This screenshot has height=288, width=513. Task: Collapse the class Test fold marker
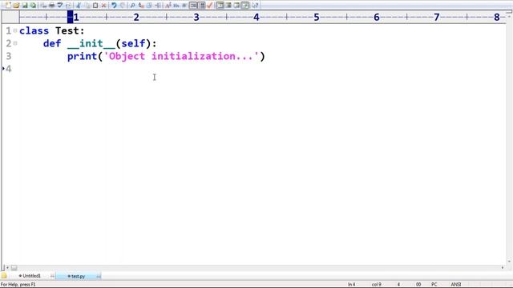(x=15, y=30)
